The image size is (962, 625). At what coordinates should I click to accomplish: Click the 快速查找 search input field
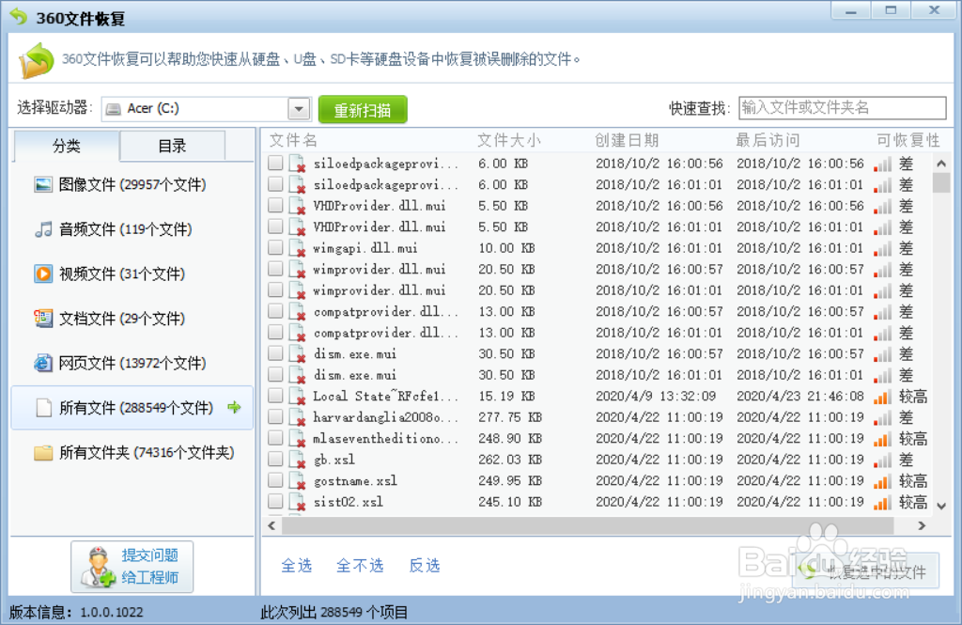coord(841,106)
